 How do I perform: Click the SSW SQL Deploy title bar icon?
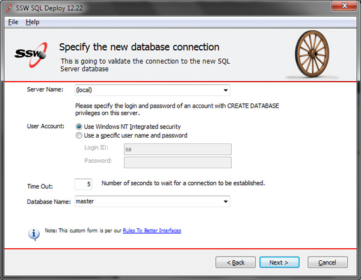[9, 8]
